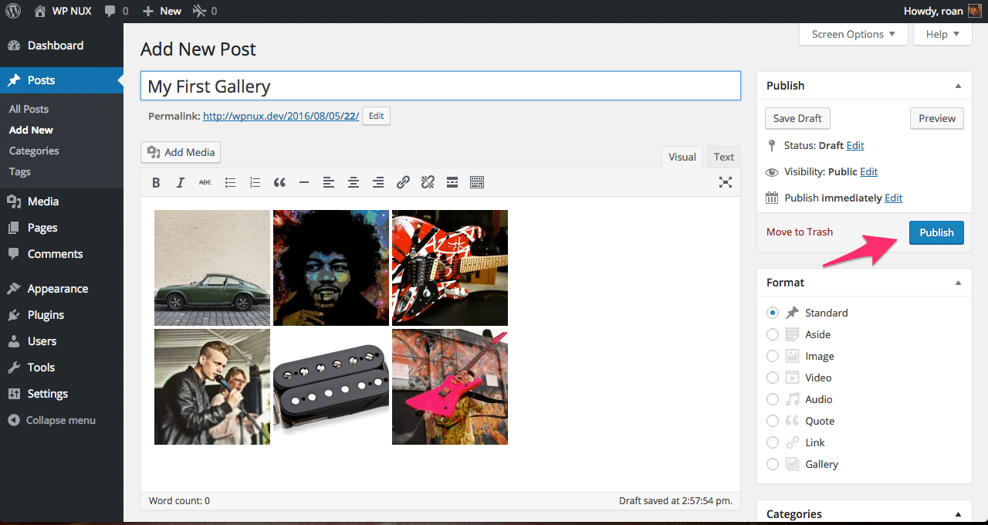Edit the post Visibility link
The image size is (988, 525).
[x=868, y=171]
